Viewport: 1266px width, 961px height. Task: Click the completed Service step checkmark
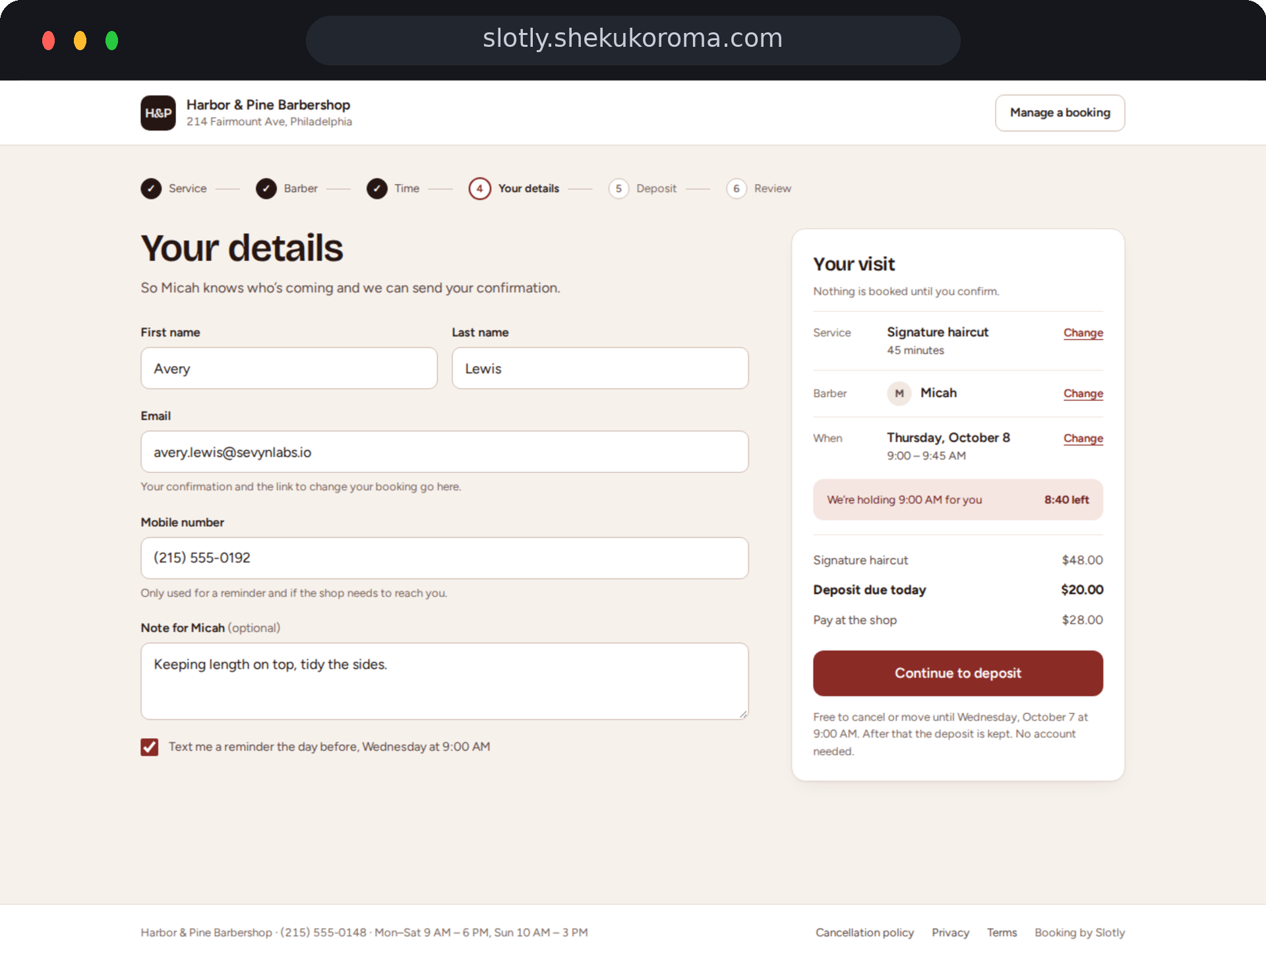click(151, 189)
